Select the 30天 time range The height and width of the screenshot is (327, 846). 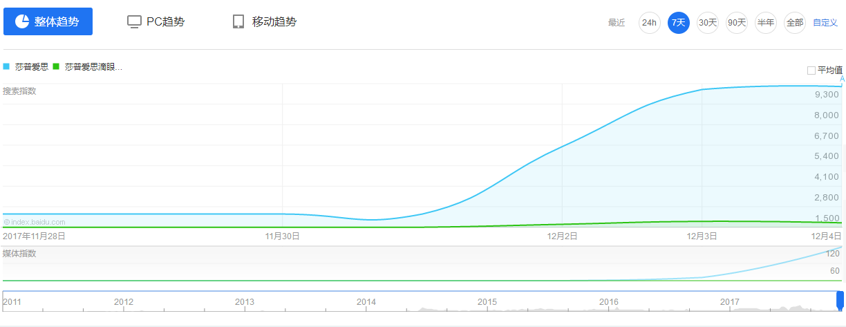coord(708,23)
